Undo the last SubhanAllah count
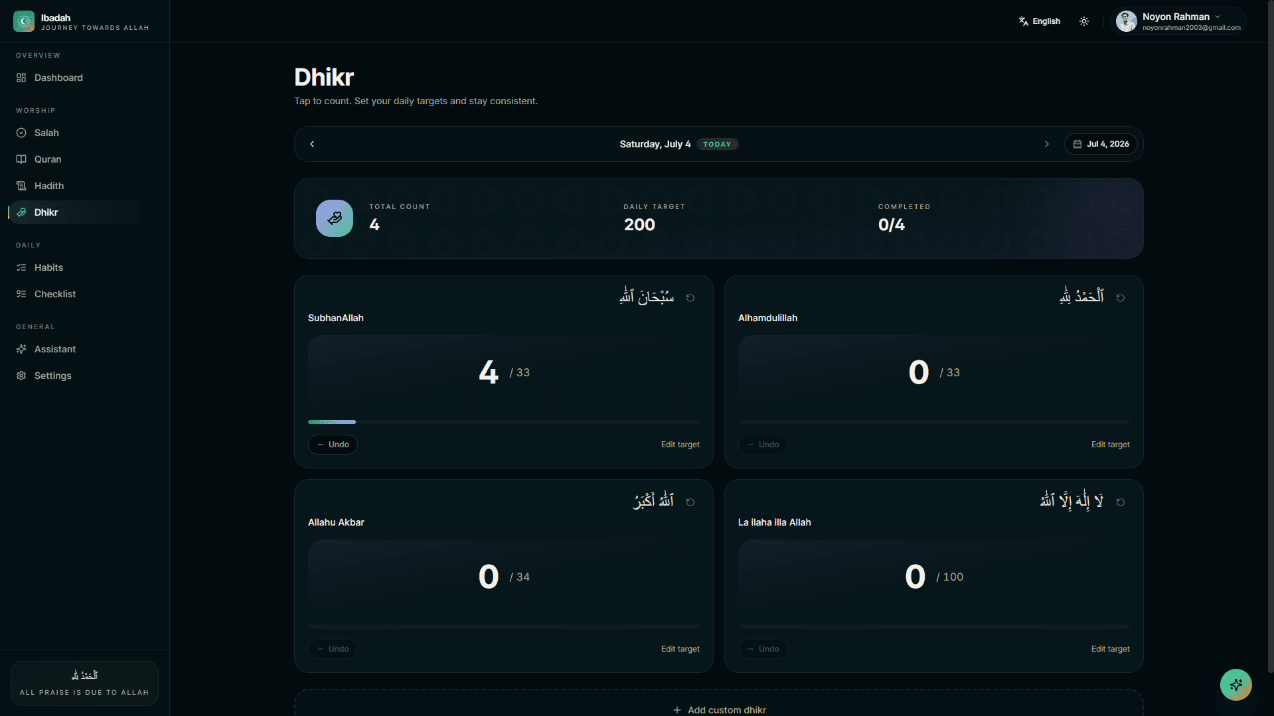Screen dimensions: 1274x716 coord(333,445)
